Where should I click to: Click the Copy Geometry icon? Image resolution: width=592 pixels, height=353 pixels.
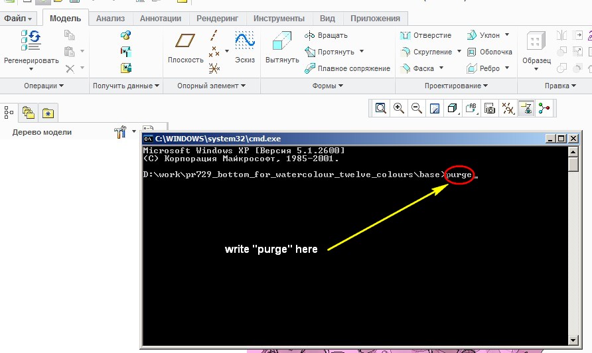(x=125, y=51)
